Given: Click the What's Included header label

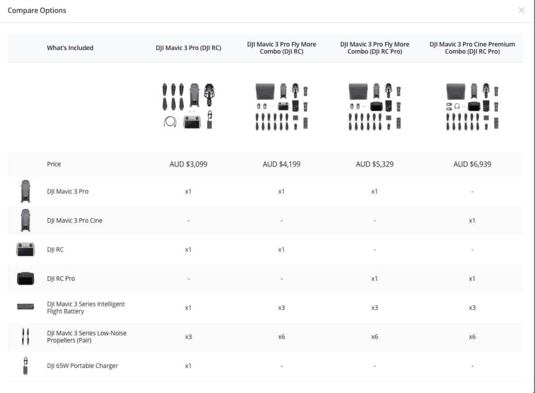Looking at the screenshot, I should pyautogui.click(x=70, y=48).
